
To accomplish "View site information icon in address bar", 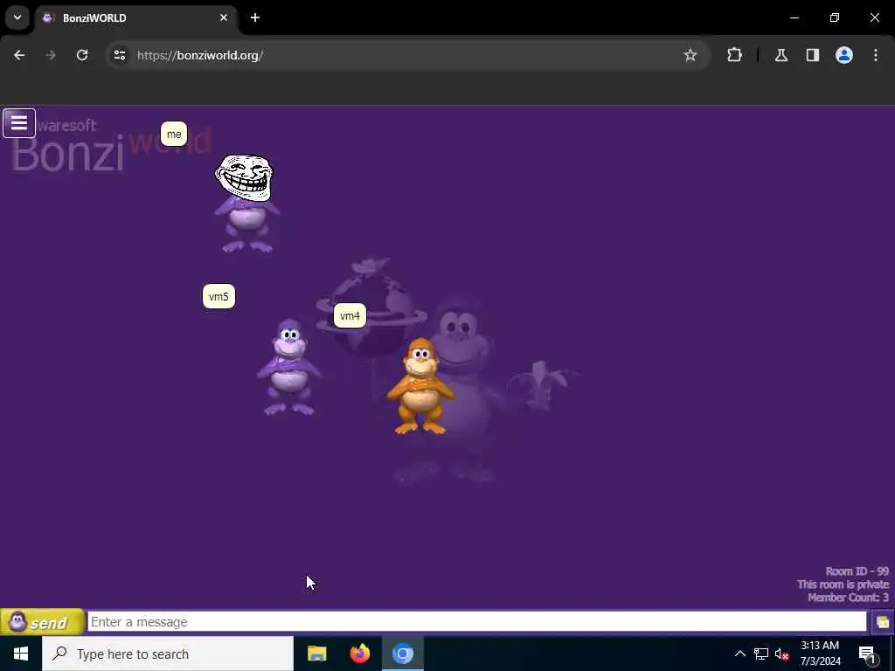I will pos(119,55).
